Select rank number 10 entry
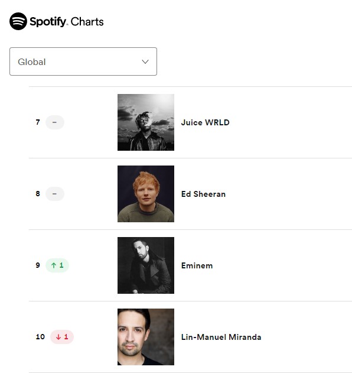 pyautogui.click(x=40, y=337)
